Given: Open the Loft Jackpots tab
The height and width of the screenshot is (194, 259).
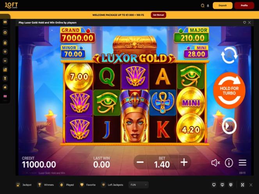Looking at the screenshot, I should 112,185.
